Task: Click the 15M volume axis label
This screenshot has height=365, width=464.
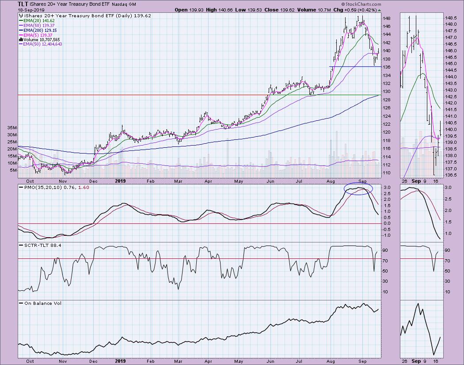Action: click(12, 156)
